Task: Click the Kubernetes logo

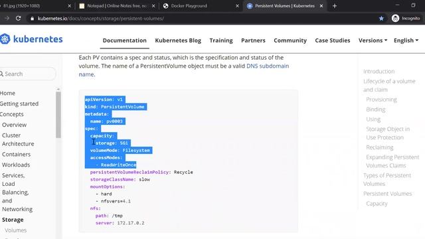Action: point(31,39)
